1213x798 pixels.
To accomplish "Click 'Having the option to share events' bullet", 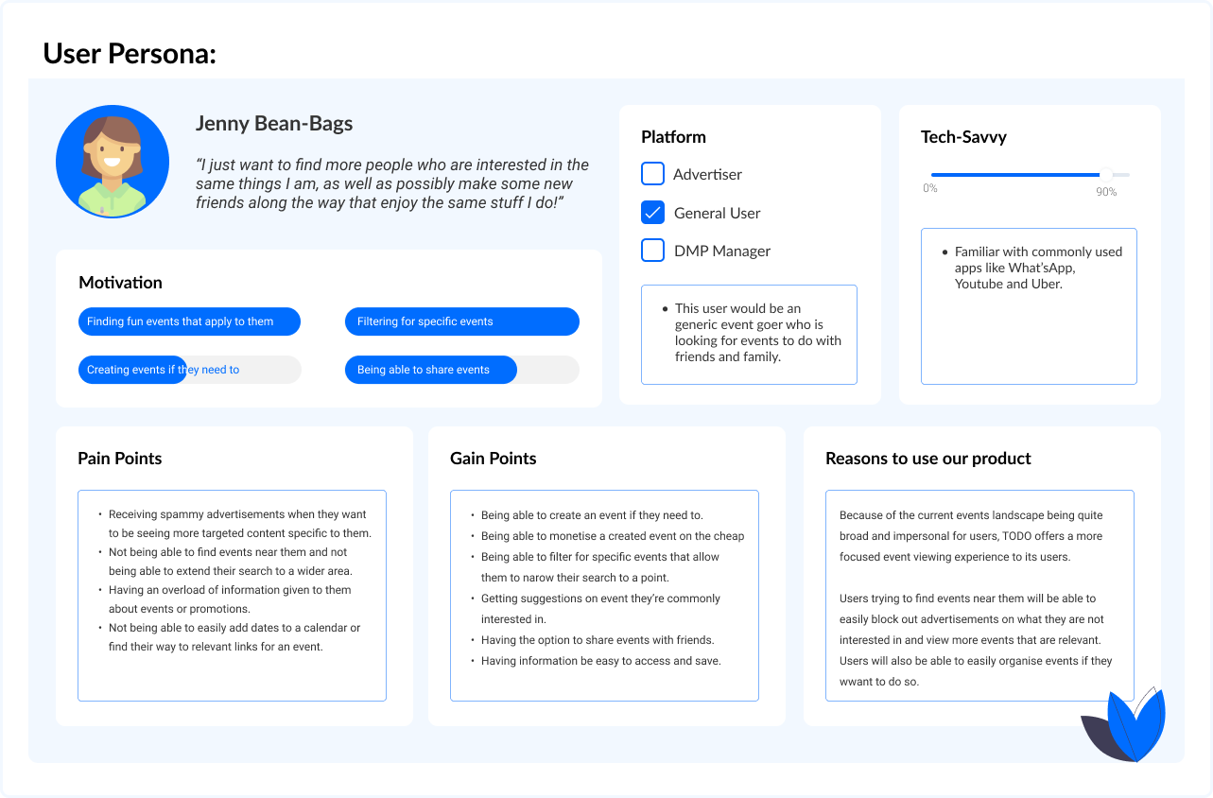I will click(x=598, y=640).
